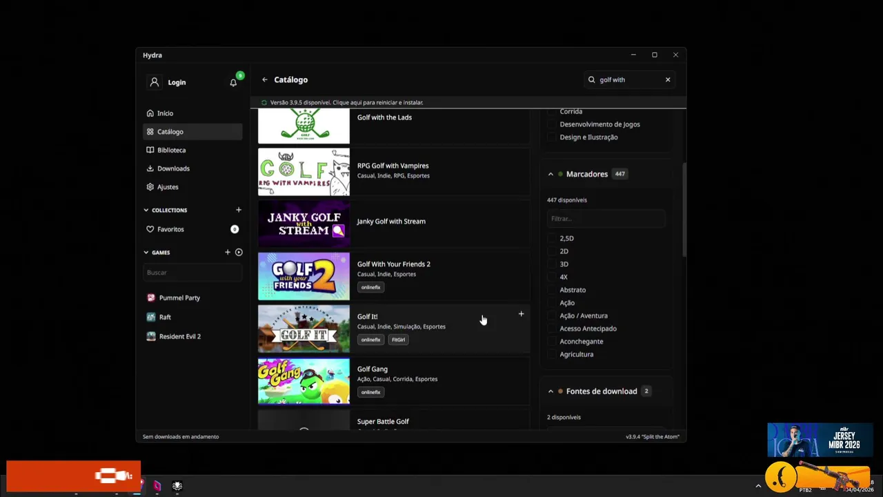This screenshot has width=883, height=497.
Task: Collapse the COLLECTIONS sidebar group
Action: [146, 210]
